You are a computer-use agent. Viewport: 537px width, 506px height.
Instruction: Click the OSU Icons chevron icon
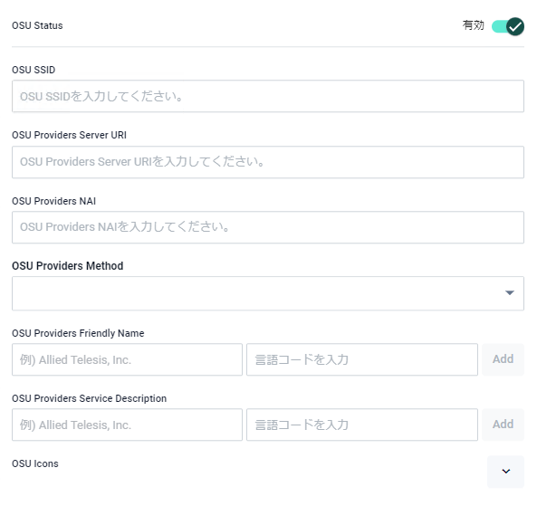[506, 472]
